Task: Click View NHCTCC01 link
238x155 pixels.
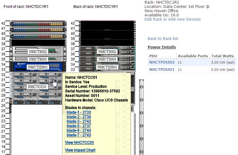Action: point(79,143)
